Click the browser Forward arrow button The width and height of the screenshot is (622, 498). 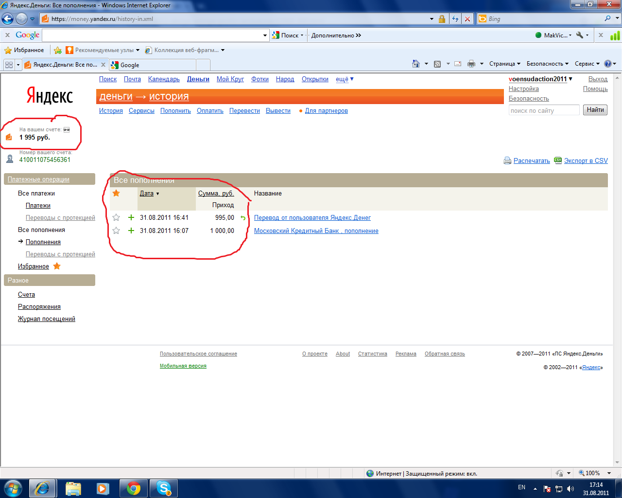21,19
